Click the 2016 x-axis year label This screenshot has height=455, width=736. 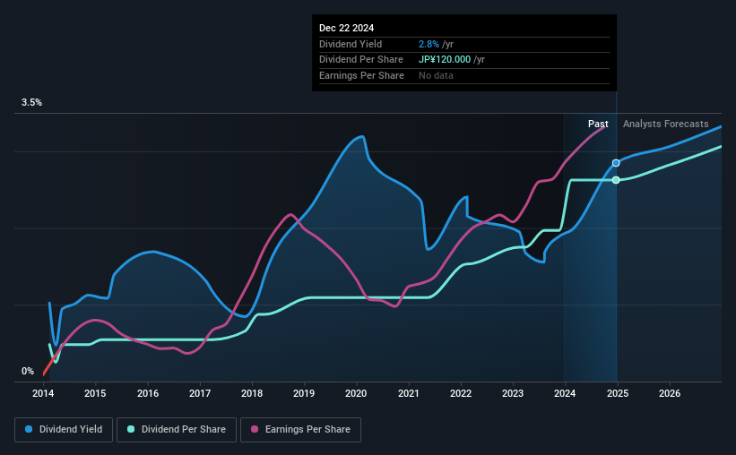147,393
